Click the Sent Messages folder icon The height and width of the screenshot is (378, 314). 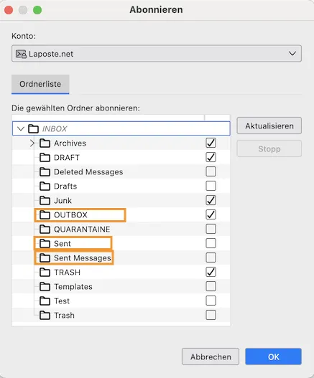coord(45,258)
